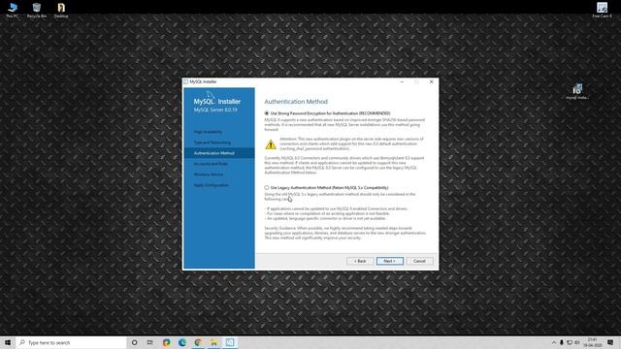Click the Type here to search box

point(71,342)
